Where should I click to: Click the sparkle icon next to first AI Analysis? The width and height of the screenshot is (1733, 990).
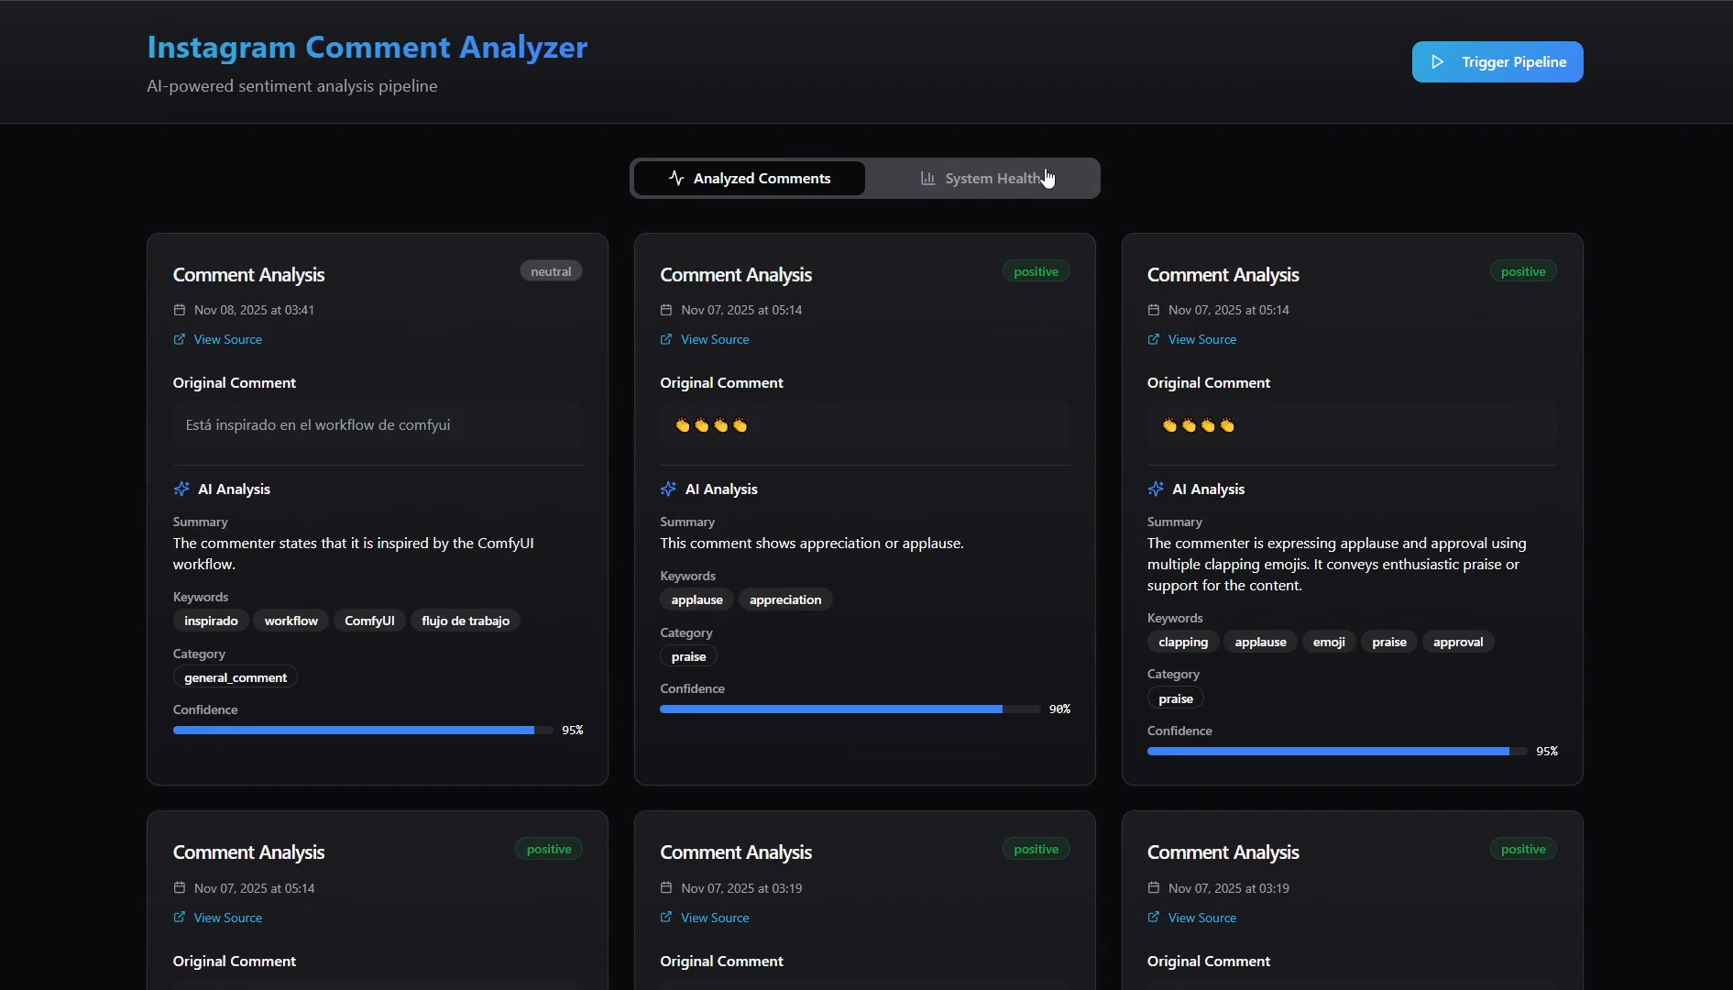click(x=181, y=489)
